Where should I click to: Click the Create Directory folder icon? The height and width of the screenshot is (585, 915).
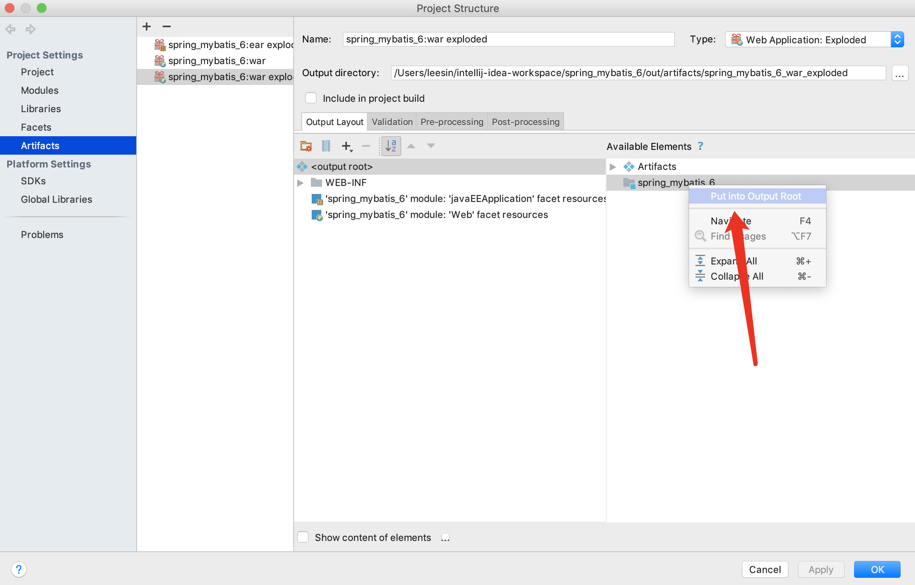coord(306,146)
